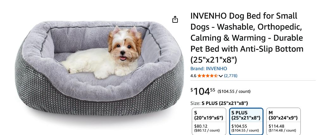Click the orange star rating icons

click(208, 76)
